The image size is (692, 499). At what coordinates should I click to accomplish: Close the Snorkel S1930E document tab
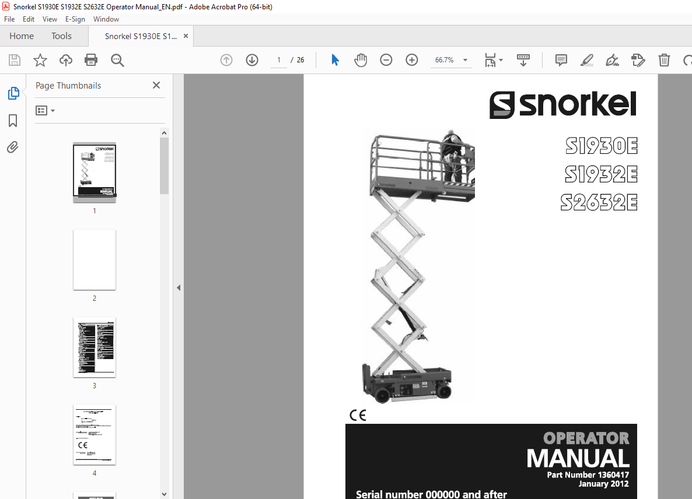[x=186, y=36]
